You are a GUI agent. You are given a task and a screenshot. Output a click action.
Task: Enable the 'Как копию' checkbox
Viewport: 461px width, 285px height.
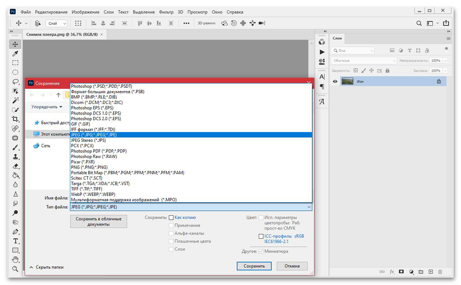[171, 218]
